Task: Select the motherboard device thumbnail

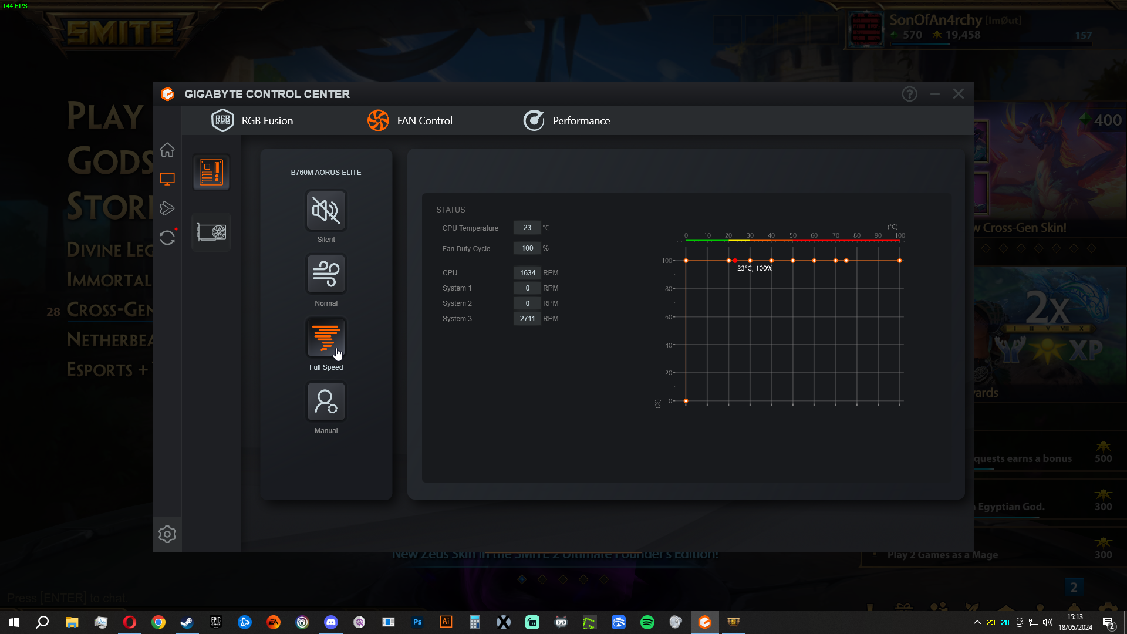Action: click(x=211, y=173)
